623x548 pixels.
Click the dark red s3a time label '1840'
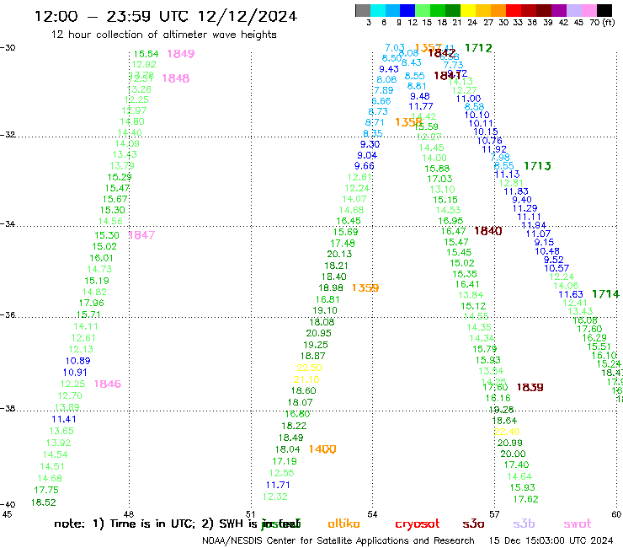pos(488,231)
